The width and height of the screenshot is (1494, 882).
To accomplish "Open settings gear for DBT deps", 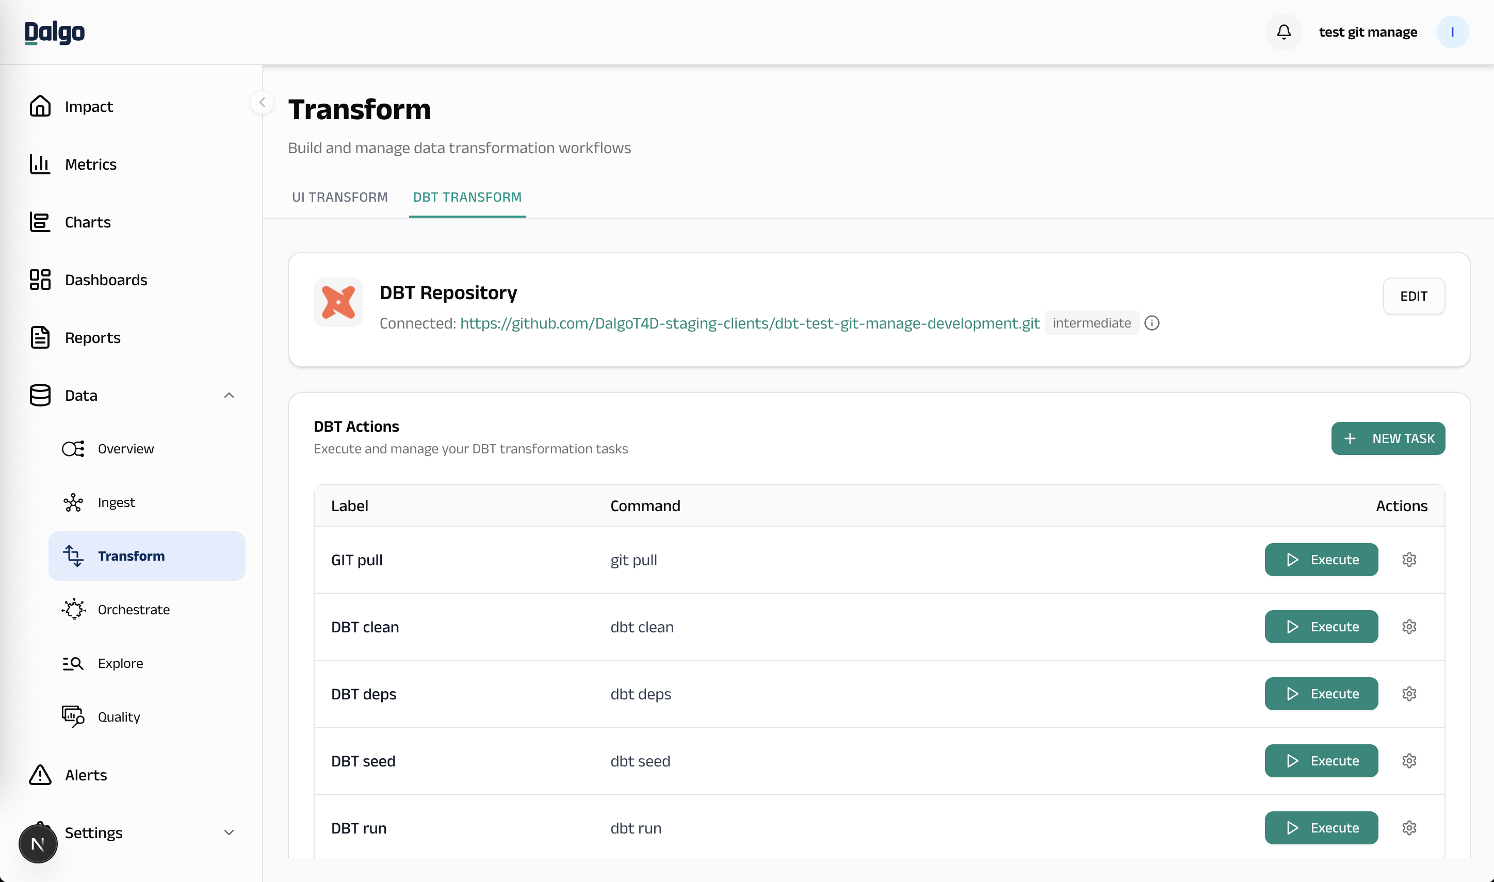I will tap(1409, 694).
